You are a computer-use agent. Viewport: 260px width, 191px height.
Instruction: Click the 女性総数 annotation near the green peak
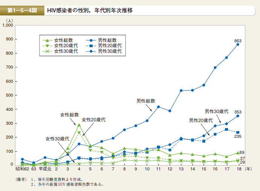click(70, 115)
